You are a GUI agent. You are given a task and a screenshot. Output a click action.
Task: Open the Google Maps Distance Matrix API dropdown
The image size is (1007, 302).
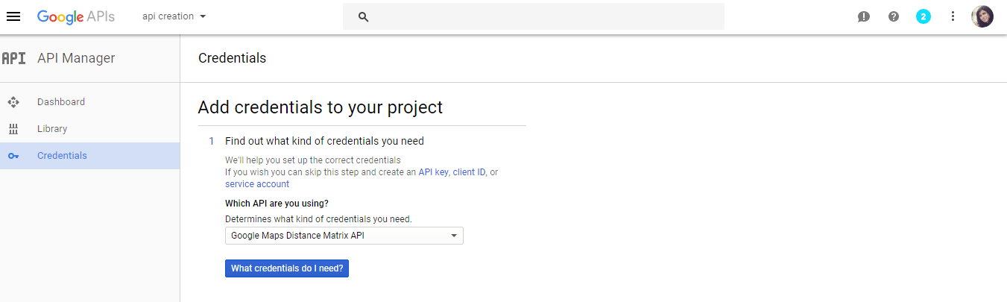pos(344,236)
